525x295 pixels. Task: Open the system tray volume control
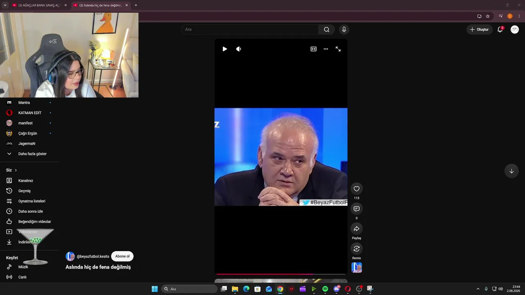pos(500,289)
